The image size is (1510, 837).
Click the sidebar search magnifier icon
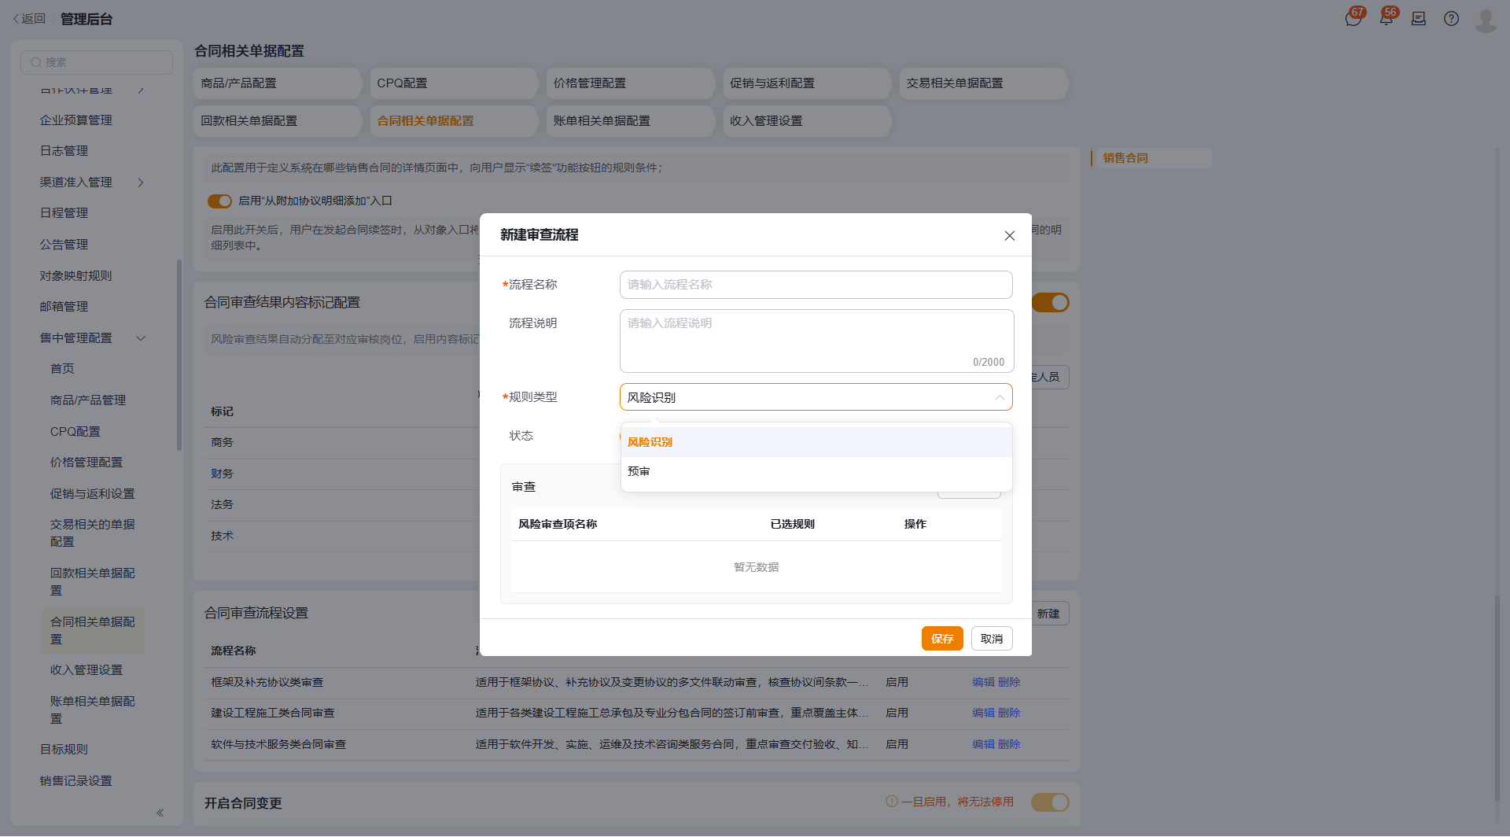click(x=35, y=62)
